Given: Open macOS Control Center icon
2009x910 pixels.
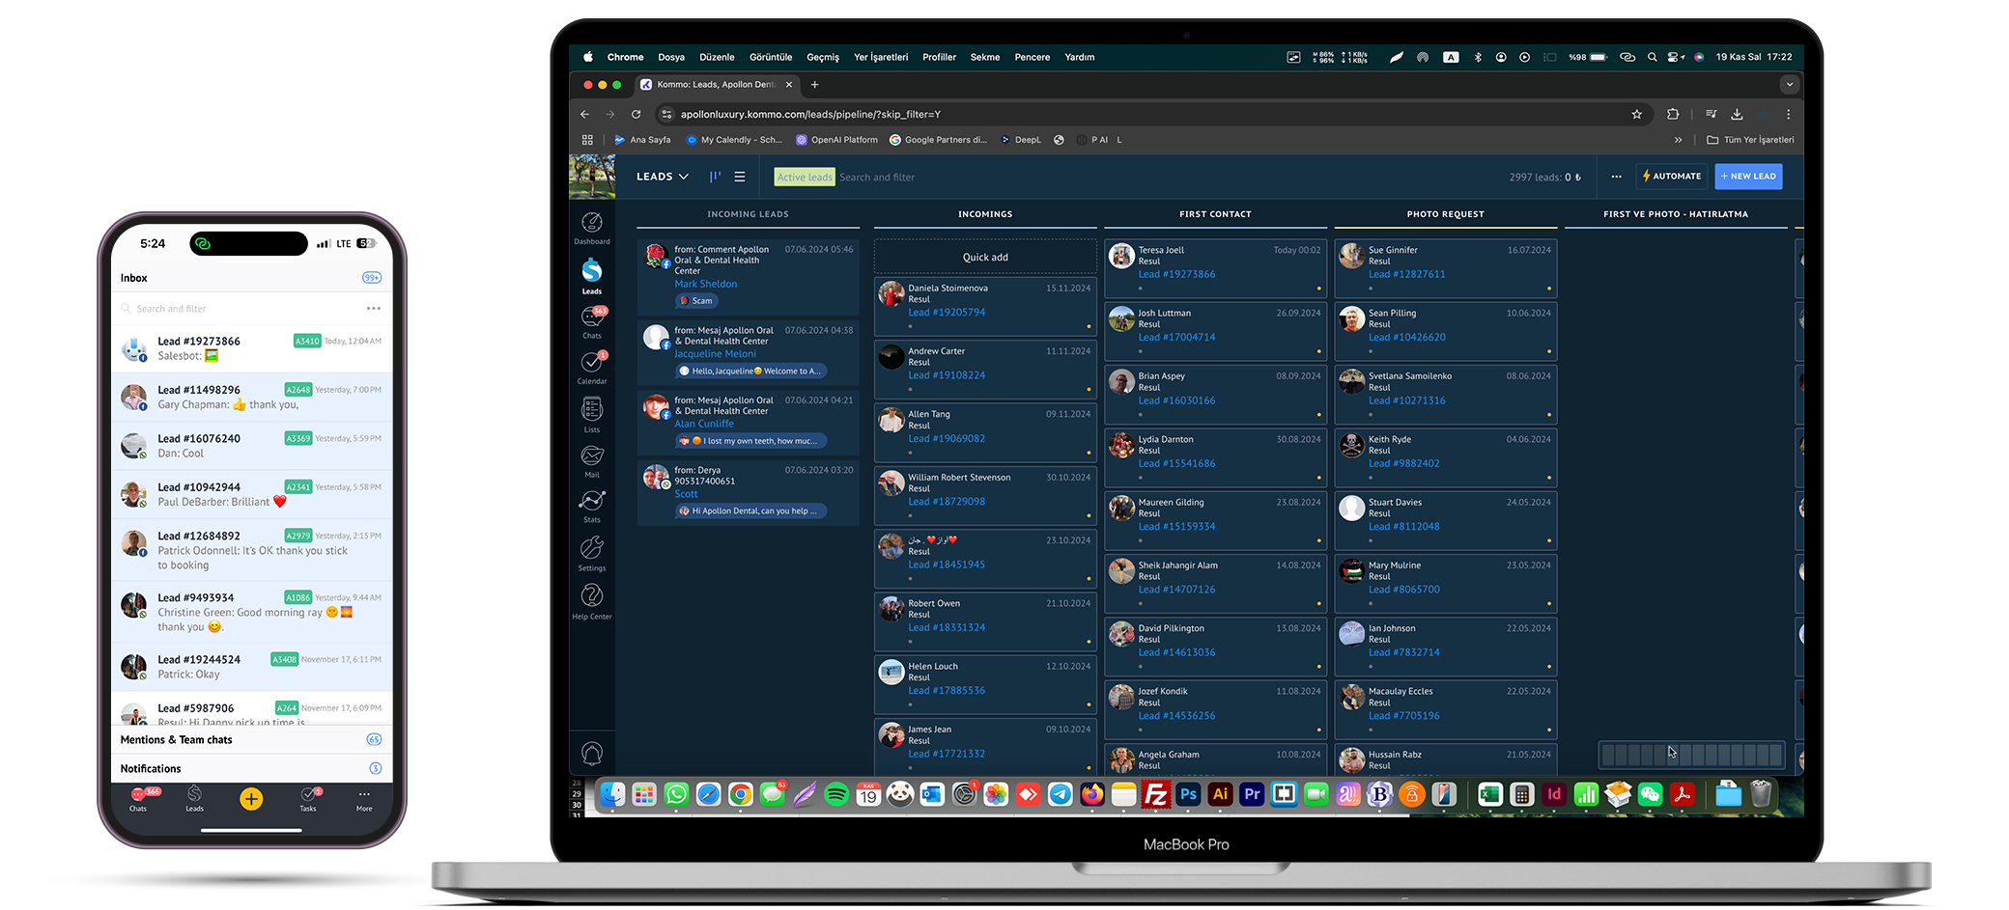Looking at the screenshot, I should click(x=1676, y=57).
